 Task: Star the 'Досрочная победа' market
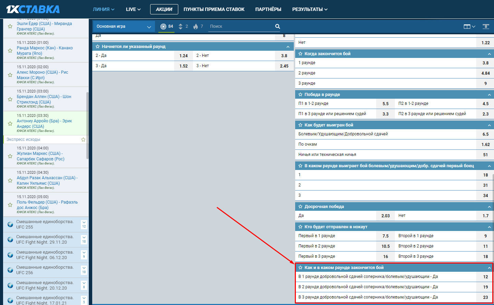(300, 207)
